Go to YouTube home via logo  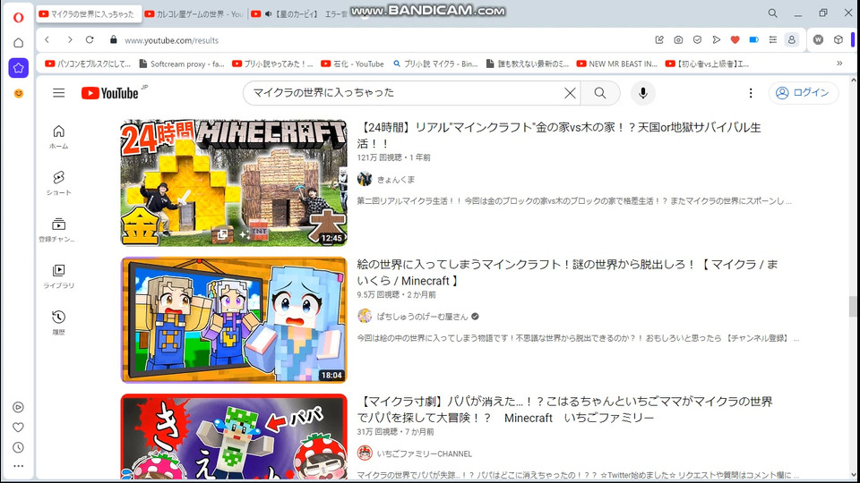coord(110,93)
